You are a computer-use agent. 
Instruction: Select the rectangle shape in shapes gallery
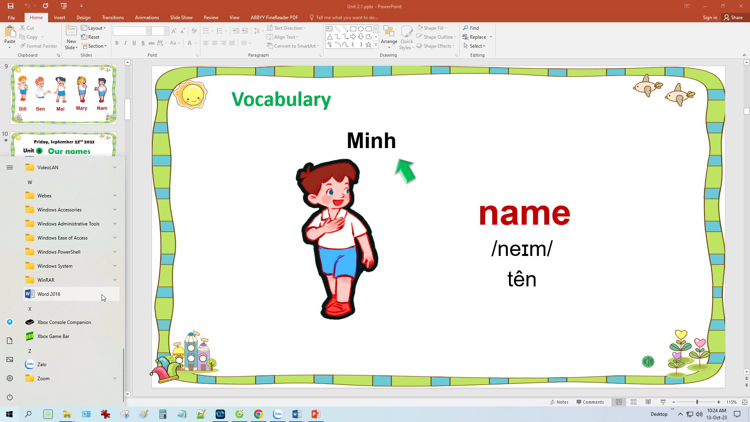click(x=353, y=29)
